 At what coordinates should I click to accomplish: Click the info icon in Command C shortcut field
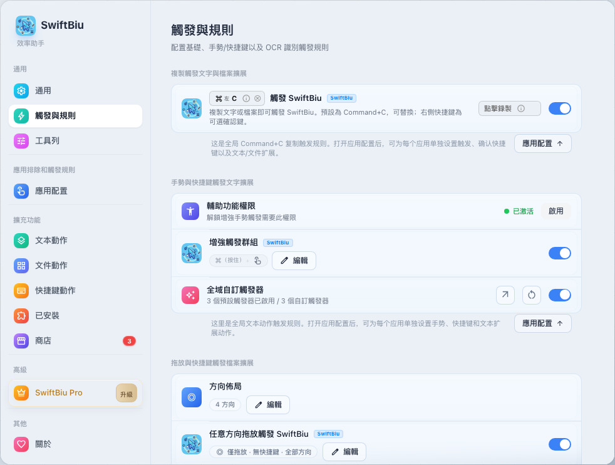(x=246, y=98)
